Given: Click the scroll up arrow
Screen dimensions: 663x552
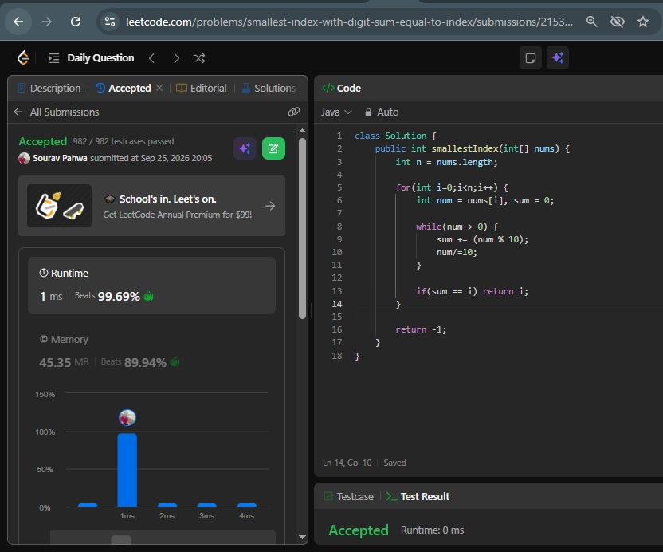Looking at the screenshot, I should 302,131.
